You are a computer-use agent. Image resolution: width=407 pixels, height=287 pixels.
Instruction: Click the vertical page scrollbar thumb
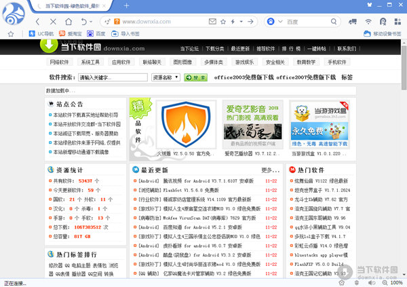[x=404, y=68]
